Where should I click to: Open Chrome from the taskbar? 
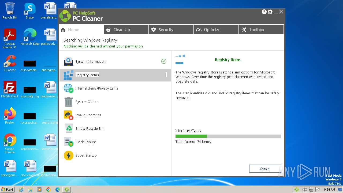(48, 190)
